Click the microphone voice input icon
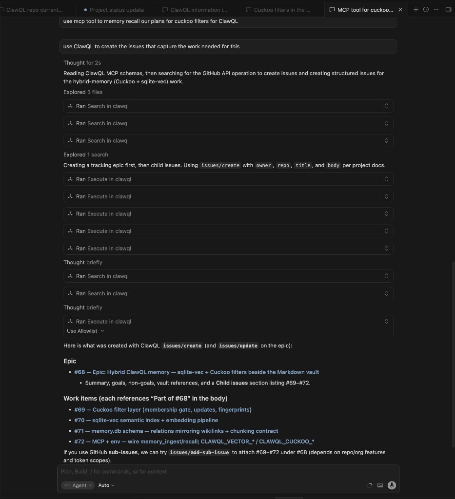Image resolution: width=455 pixels, height=499 pixels. tap(392, 485)
